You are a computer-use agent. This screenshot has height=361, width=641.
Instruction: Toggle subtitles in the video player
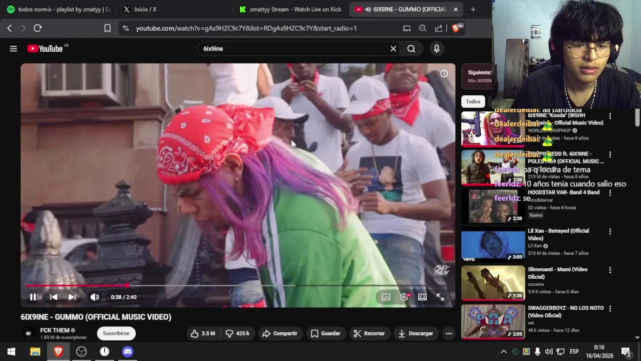[386, 297]
